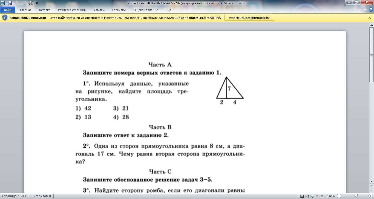
Task: Click the line Запишите обоснованное решение задач 3–5.
Action: pyautogui.click(x=148, y=180)
